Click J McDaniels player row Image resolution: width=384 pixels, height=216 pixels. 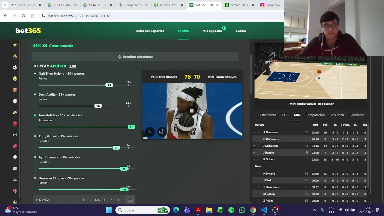point(310,146)
